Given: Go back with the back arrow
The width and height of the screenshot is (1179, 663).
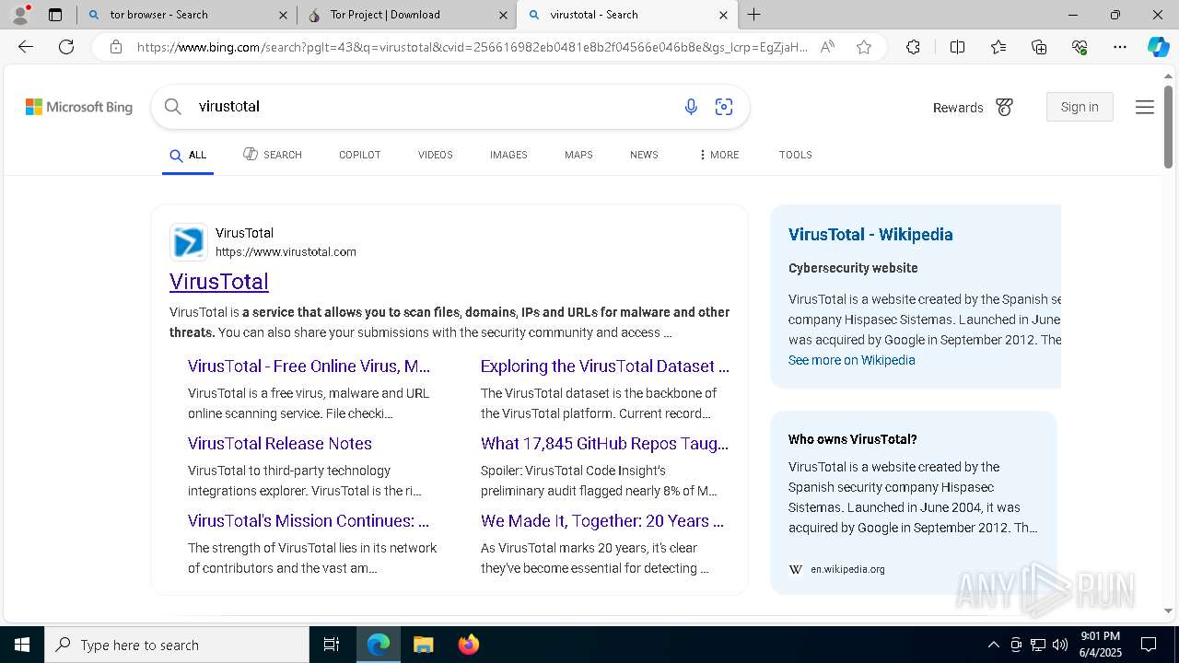Looking at the screenshot, I should point(26,47).
